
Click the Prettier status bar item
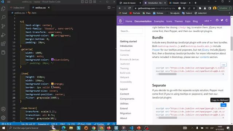pyautogui.click(x=99, y=124)
